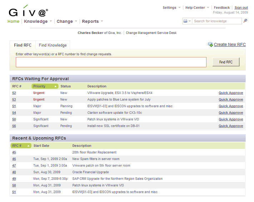Click 'Change Management Service Desk' text
This screenshot has height=202, width=254.
(151, 33)
